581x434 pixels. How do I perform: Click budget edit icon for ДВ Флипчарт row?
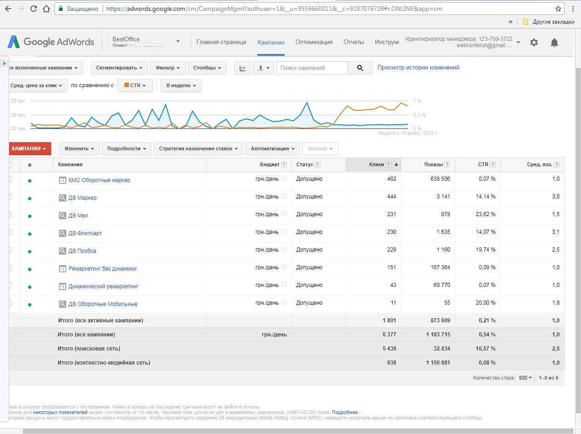tap(284, 232)
